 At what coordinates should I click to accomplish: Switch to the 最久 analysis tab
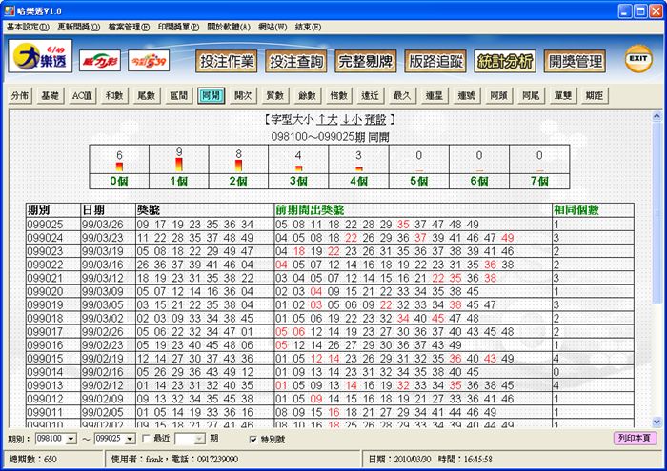(402, 95)
